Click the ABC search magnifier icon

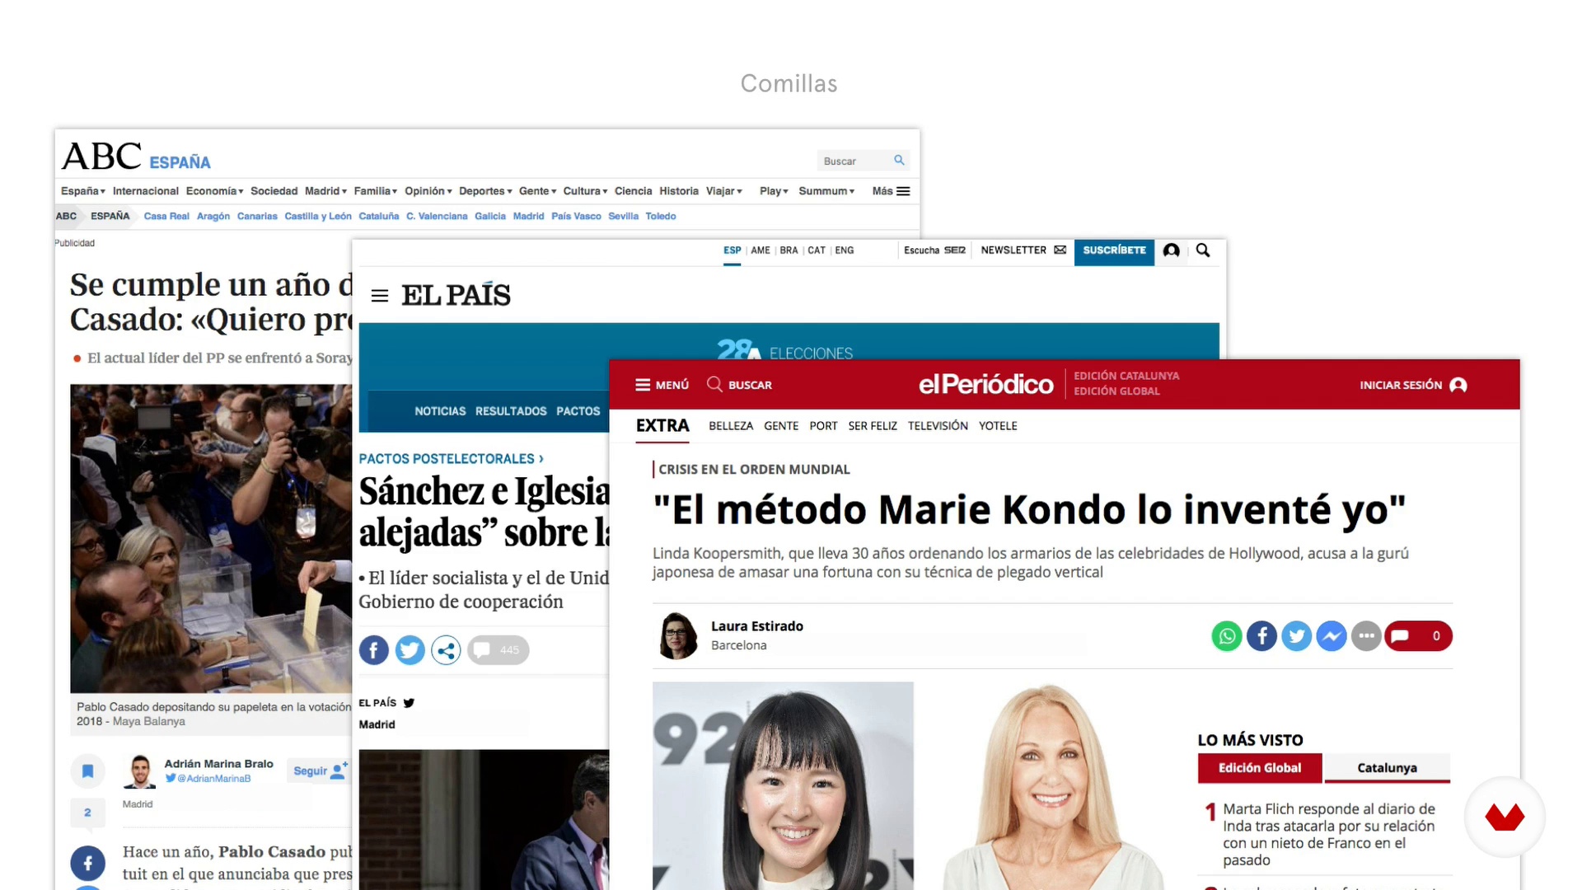899,160
